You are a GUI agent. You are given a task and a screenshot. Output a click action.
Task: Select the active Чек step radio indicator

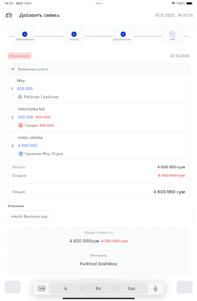click(x=172, y=33)
